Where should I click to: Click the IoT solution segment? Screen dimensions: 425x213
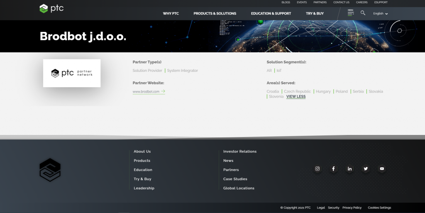tap(279, 71)
